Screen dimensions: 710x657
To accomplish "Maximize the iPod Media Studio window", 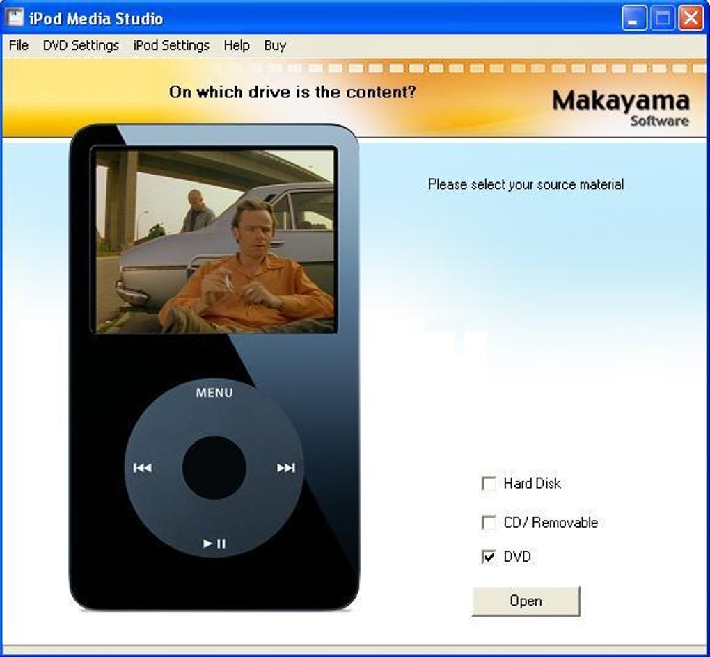I will click(663, 18).
